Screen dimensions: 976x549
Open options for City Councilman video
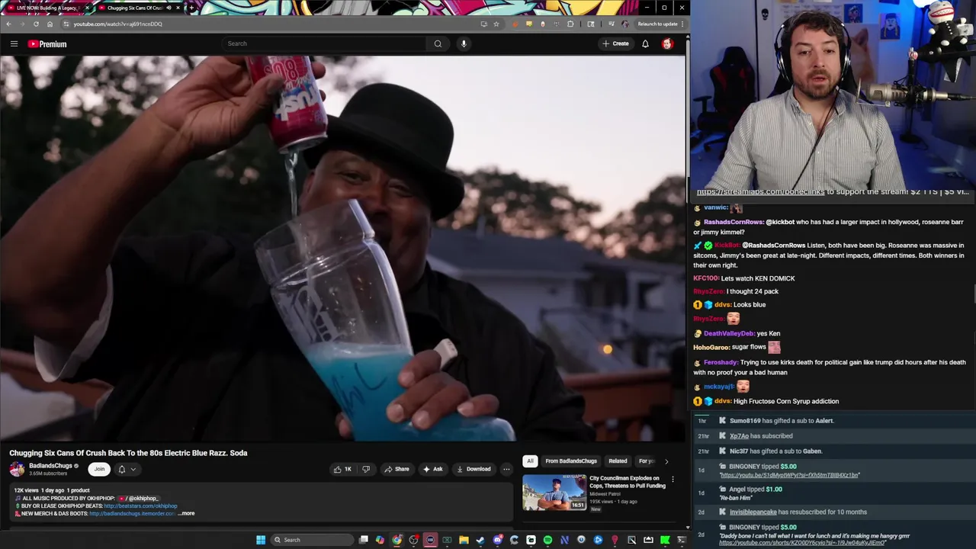(673, 480)
